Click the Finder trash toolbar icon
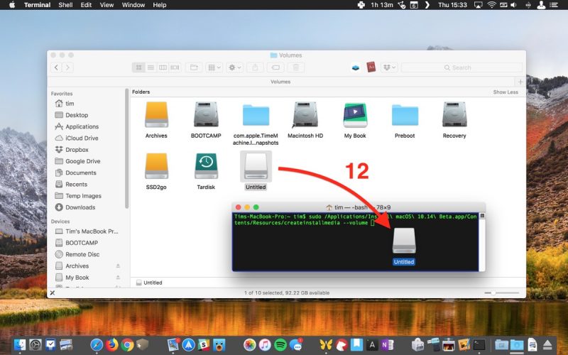 295,67
